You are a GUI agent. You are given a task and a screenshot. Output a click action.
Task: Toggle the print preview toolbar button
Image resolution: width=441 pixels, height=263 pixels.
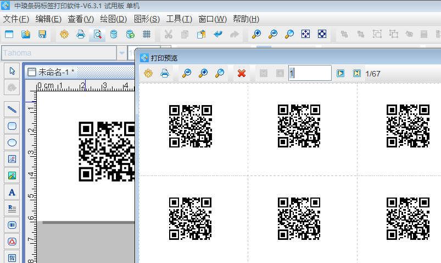tap(97, 34)
